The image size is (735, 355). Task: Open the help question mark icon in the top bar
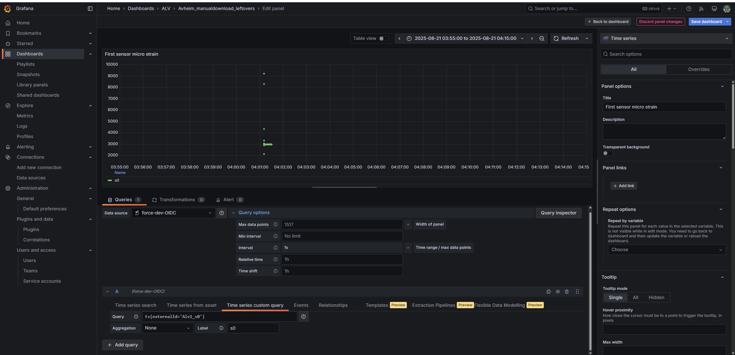coord(688,9)
